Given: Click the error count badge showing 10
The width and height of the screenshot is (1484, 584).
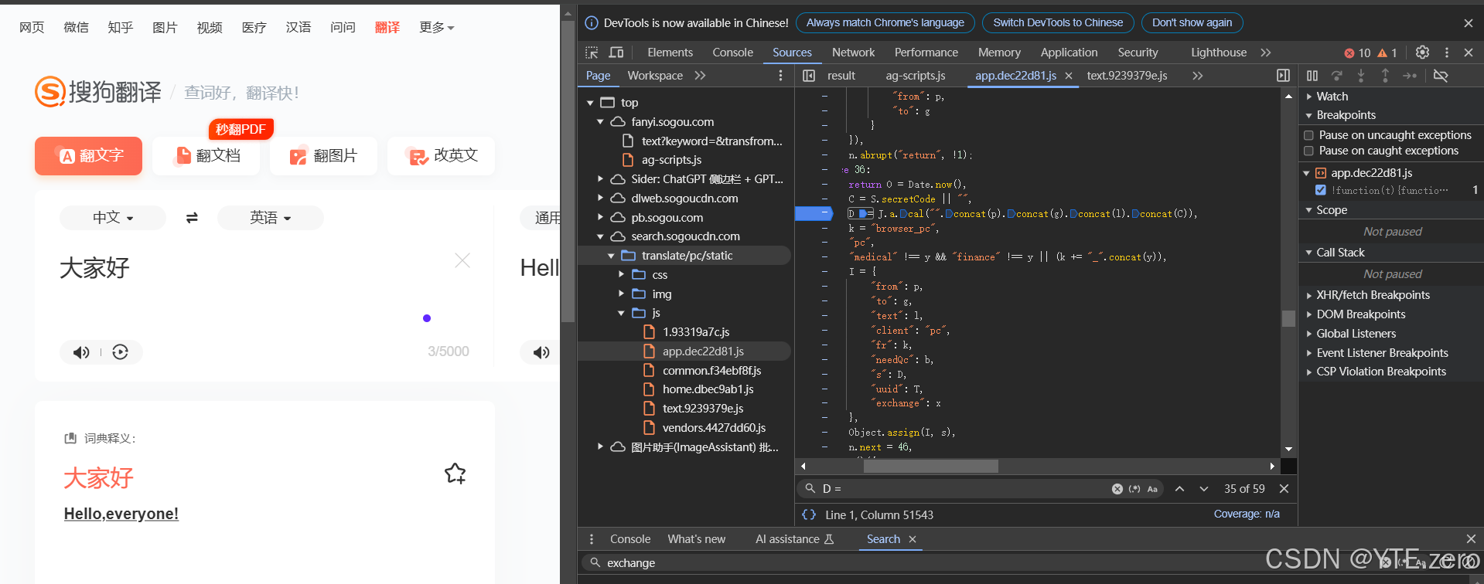Looking at the screenshot, I should pos(1357,53).
